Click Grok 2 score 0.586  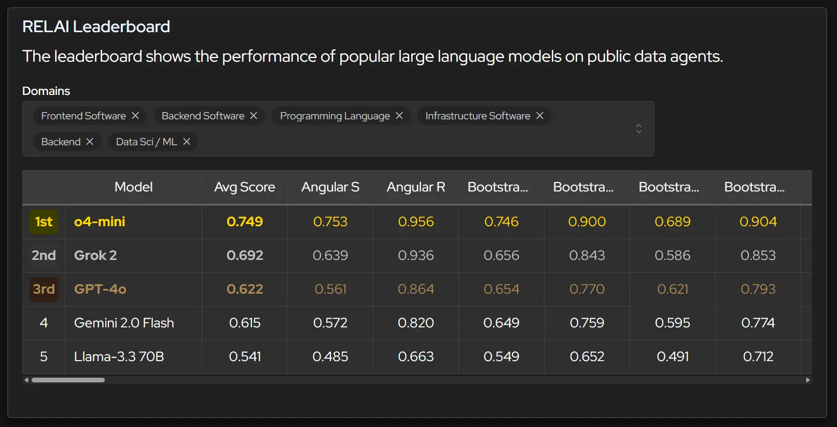click(673, 255)
